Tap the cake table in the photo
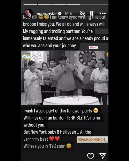129x161 pixels. [x=71, y=100]
